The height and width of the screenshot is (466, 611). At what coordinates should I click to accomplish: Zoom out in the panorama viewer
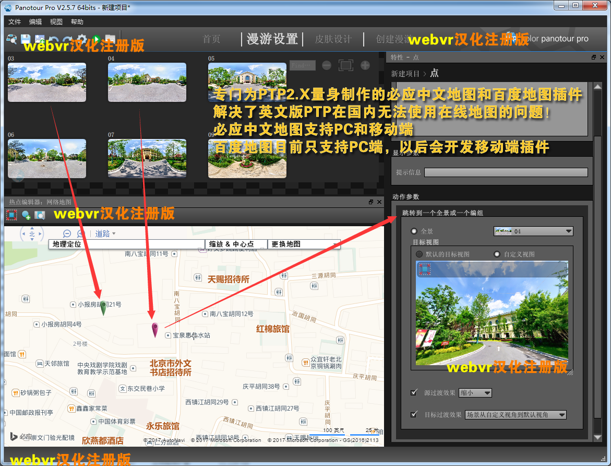point(327,65)
